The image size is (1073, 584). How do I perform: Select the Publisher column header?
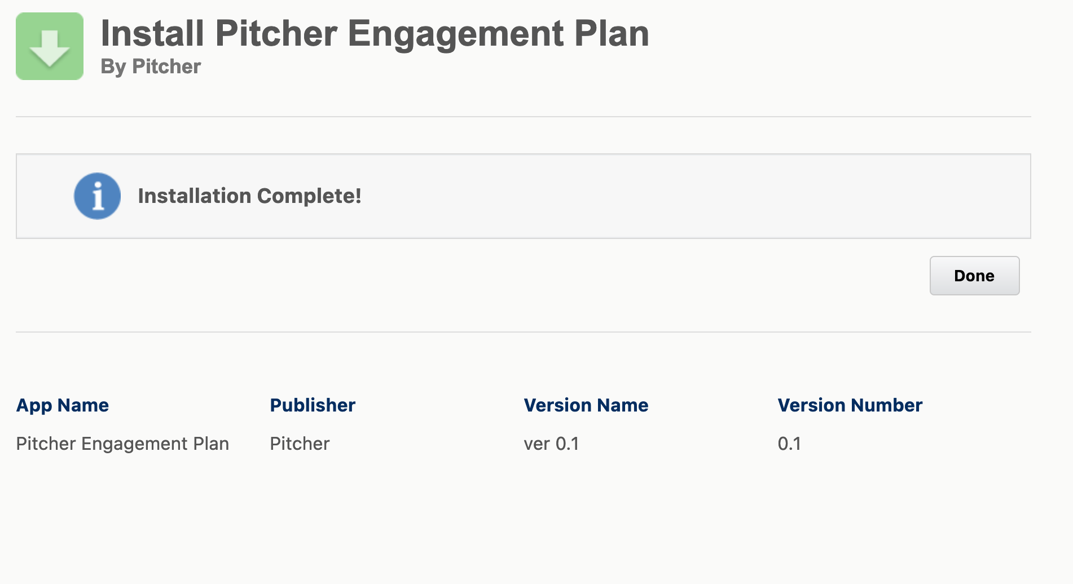313,405
